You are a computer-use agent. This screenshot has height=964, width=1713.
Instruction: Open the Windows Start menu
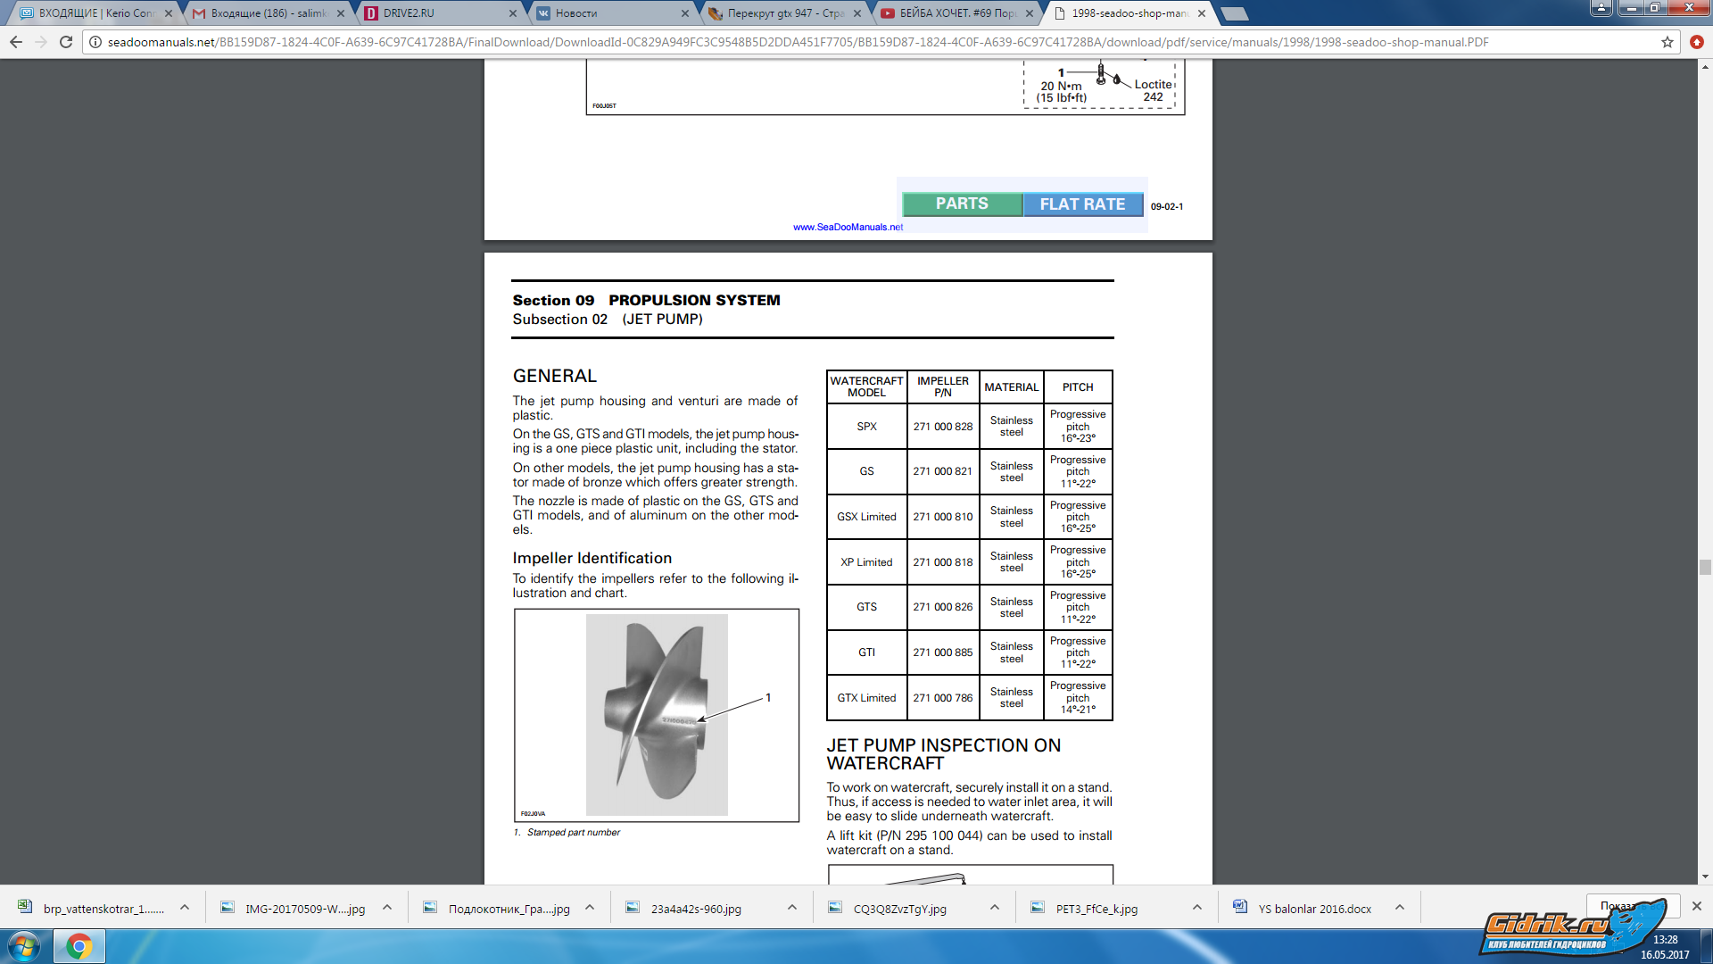click(x=23, y=946)
